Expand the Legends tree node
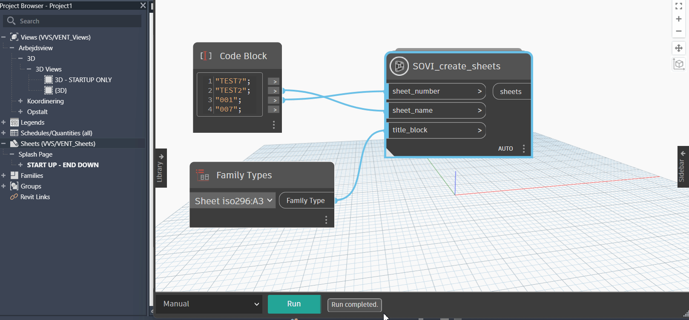 3,122
